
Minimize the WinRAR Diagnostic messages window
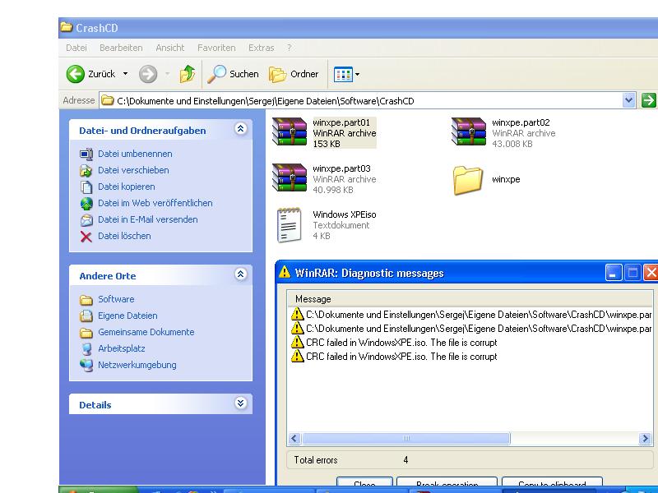613,273
